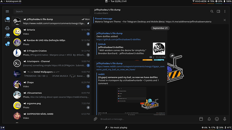
Task: Open the reddit post screenshot preview
Action: tap(131, 100)
